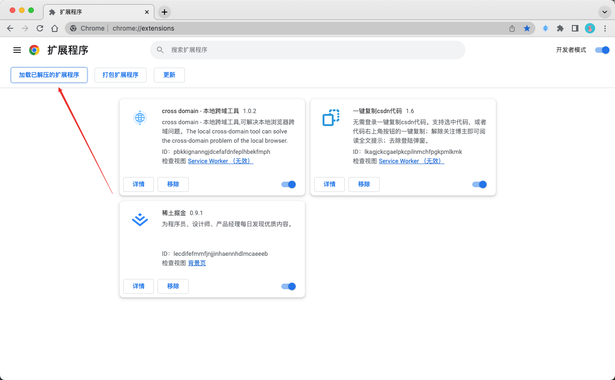Click the cross domain extension globe icon

tap(139, 118)
